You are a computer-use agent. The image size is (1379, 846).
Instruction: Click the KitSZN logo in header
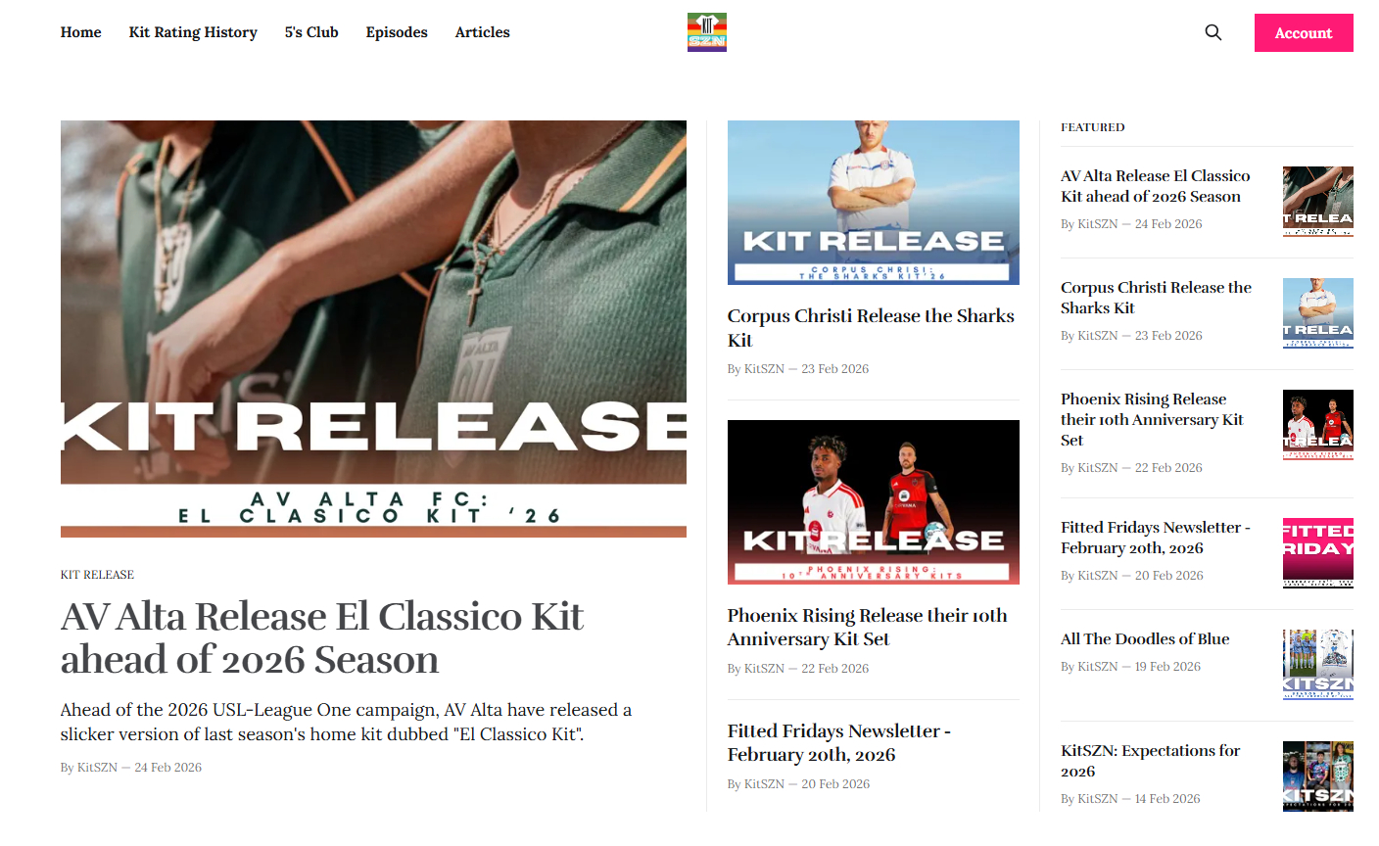(706, 32)
